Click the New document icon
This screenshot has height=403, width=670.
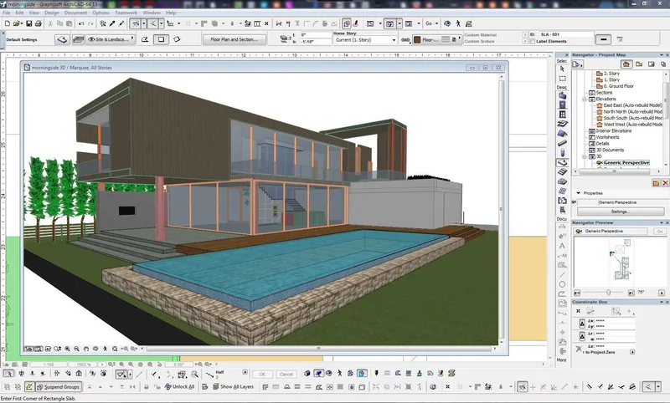pyautogui.click(x=8, y=23)
